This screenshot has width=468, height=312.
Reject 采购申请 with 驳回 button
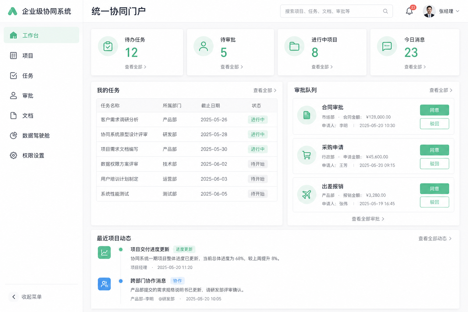pos(434,164)
